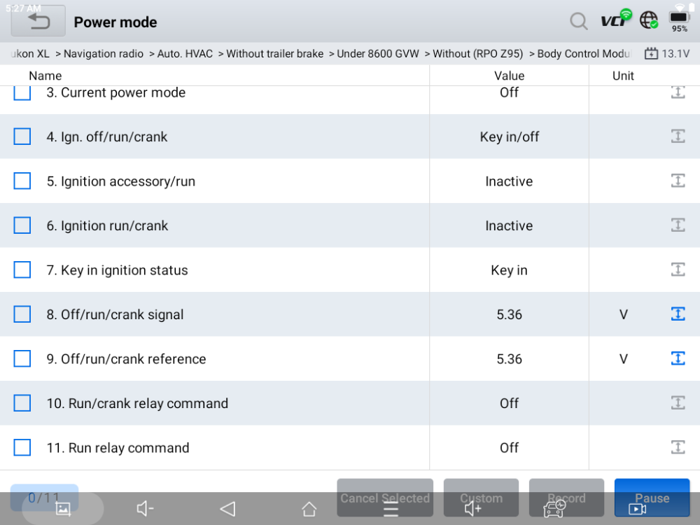700x525 pixels.
Task: Open the globe network status icon
Action: click(649, 20)
